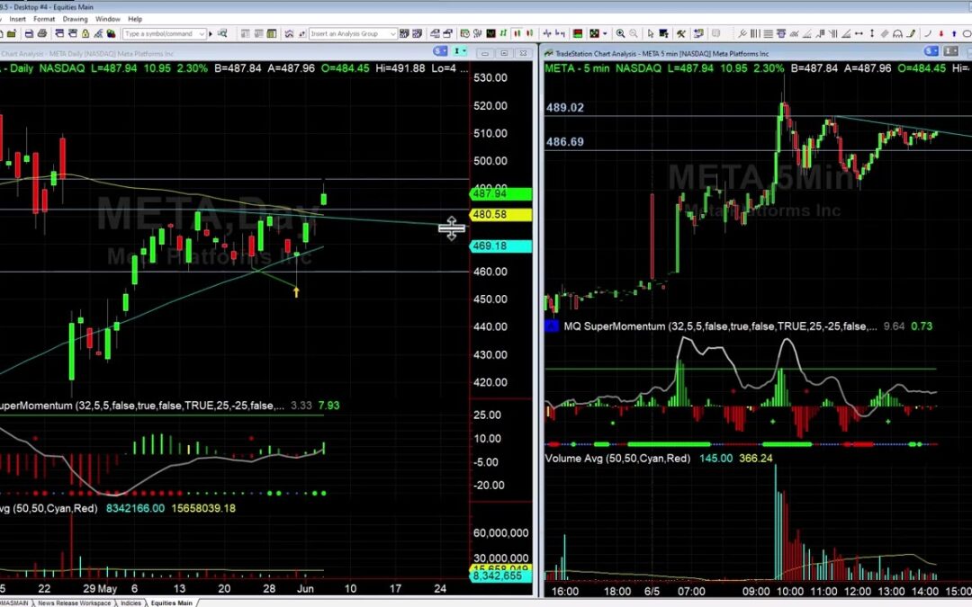Switch to the Indicies workspace tab
This screenshot has width=972, height=607.
130,603
